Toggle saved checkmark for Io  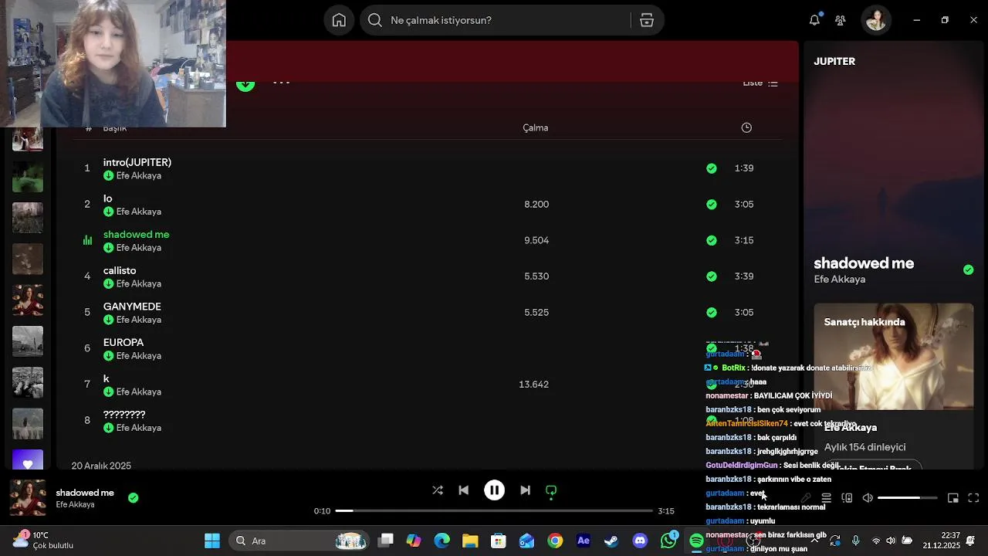click(711, 204)
